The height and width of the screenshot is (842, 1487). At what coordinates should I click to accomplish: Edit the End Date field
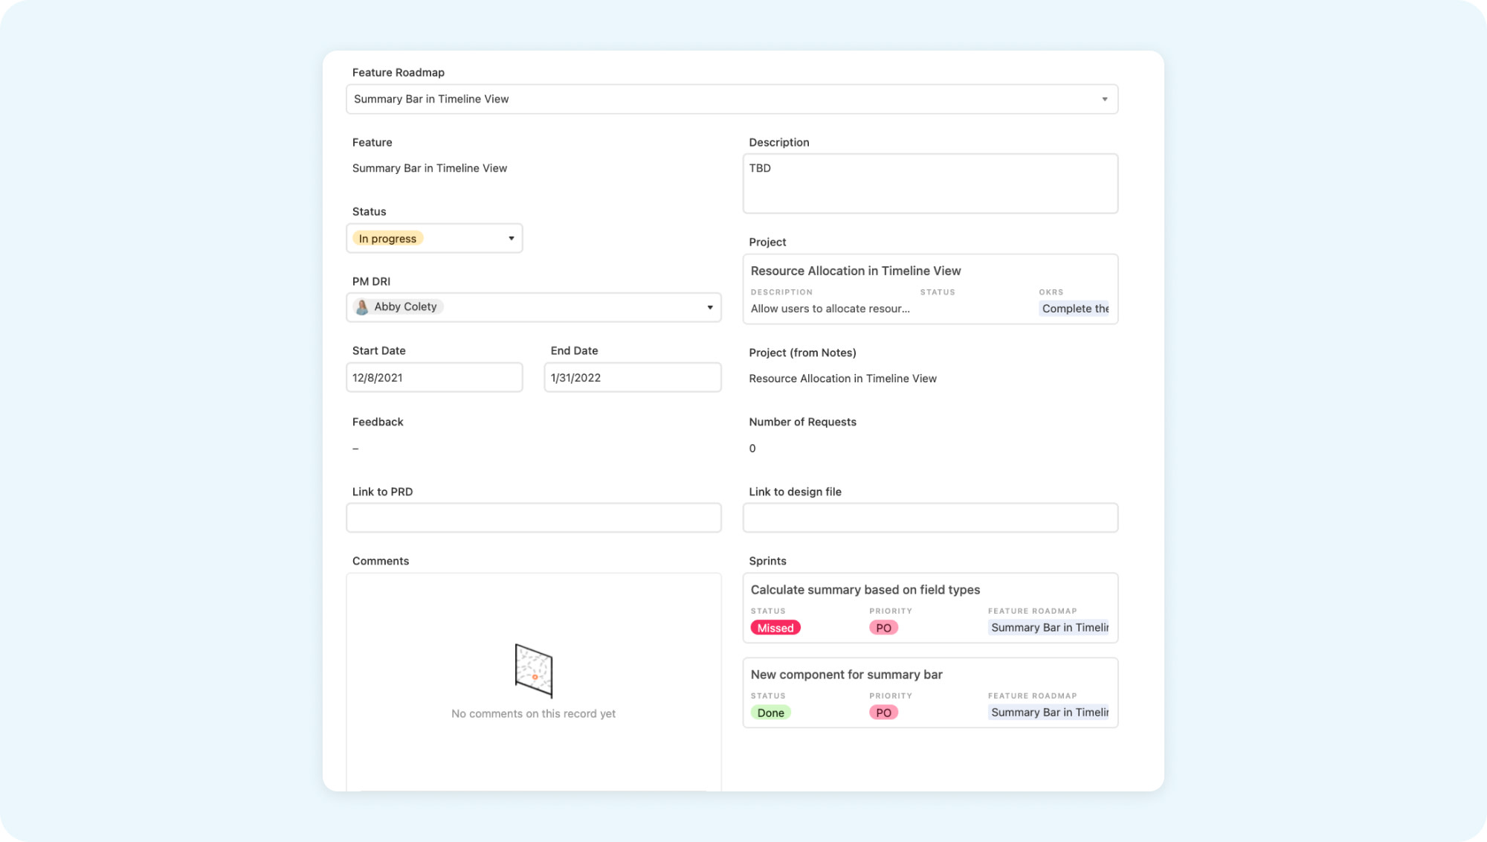[632, 378]
